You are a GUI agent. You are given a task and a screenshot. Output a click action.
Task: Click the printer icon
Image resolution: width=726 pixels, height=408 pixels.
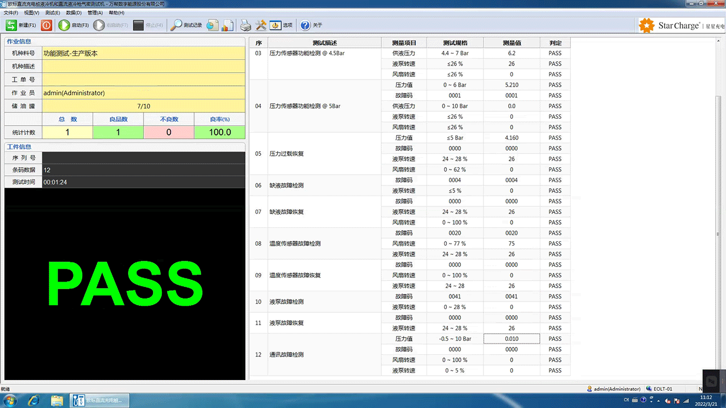point(245,25)
